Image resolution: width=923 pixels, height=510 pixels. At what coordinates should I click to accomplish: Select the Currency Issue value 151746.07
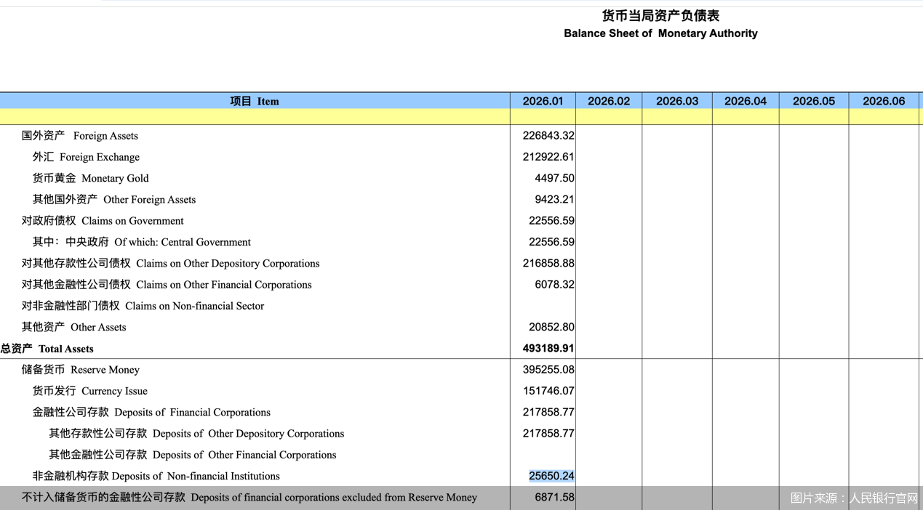[x=548, y=391]
